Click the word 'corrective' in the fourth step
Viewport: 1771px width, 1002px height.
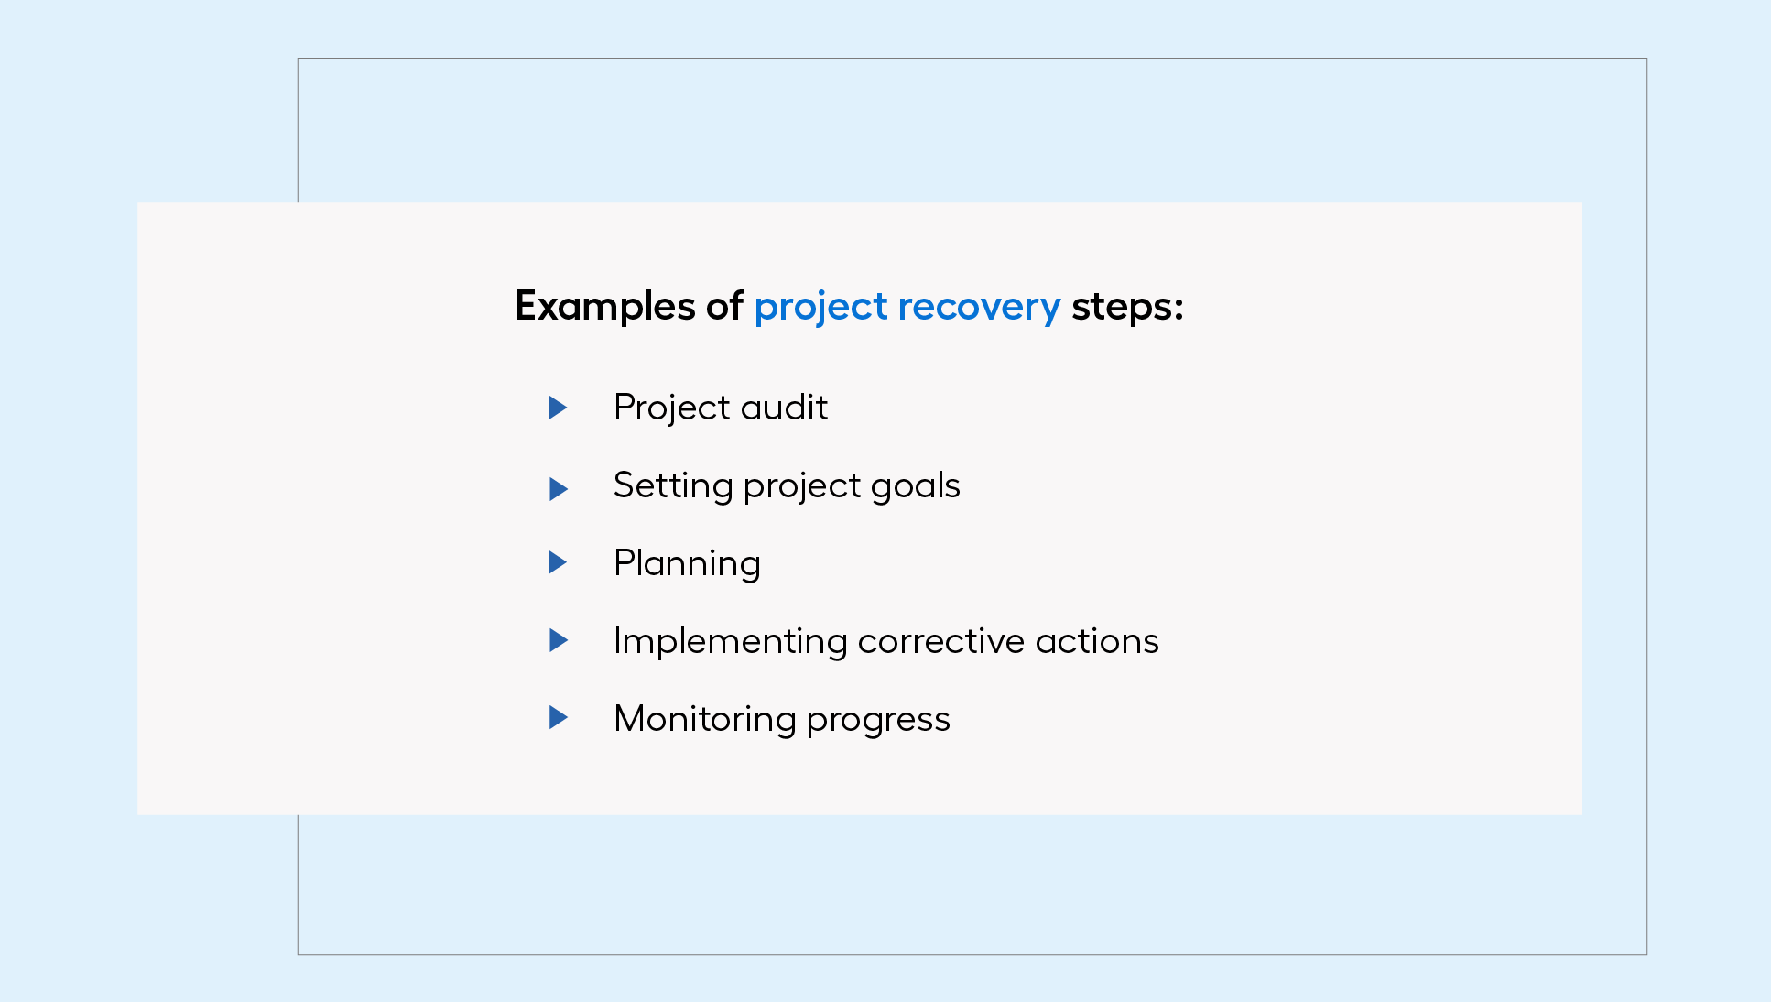941,641
